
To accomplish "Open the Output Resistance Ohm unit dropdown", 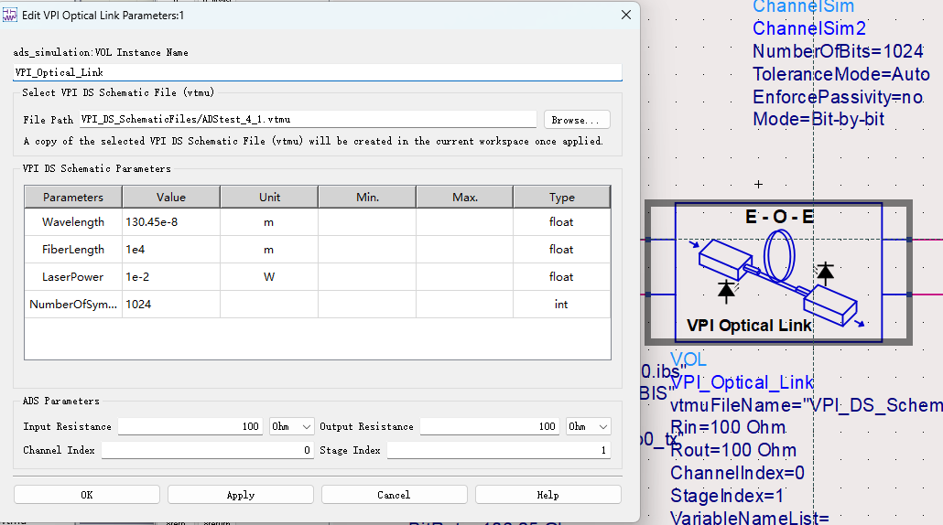I will 588,426.
